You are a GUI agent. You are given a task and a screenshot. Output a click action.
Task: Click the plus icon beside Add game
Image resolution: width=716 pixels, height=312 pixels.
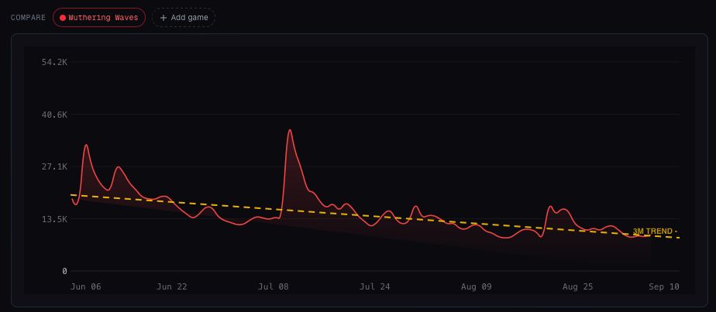coord(164,18)
